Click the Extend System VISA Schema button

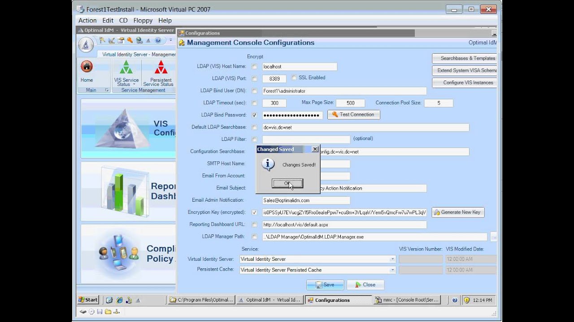[465, 70]
